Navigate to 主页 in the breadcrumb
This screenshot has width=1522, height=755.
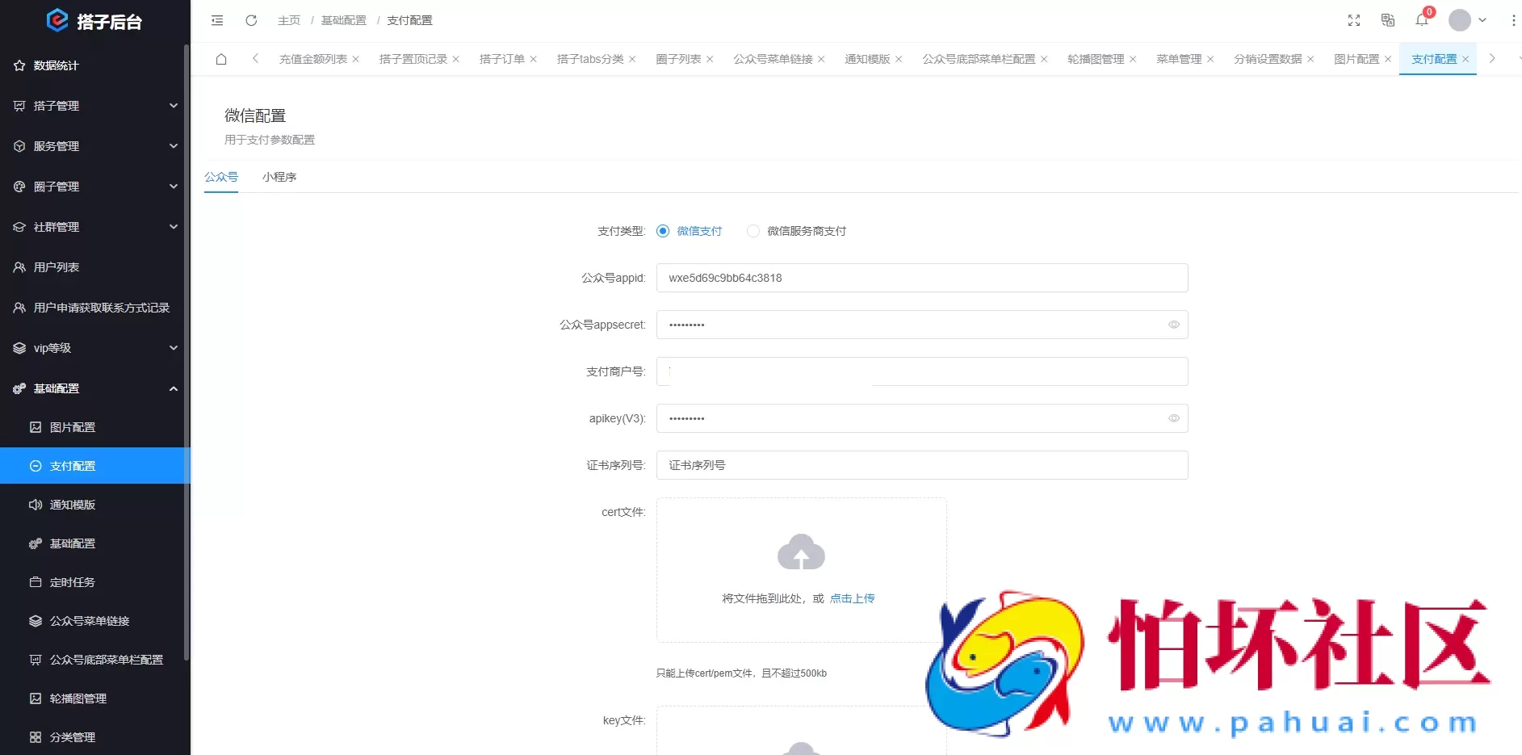[289, 20]
